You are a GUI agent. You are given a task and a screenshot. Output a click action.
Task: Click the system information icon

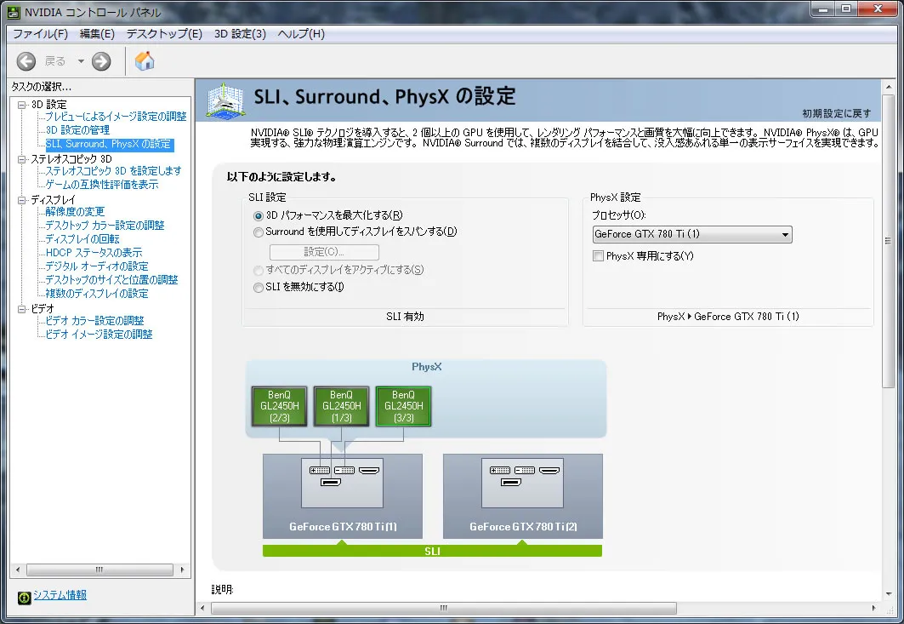(24, 598)
